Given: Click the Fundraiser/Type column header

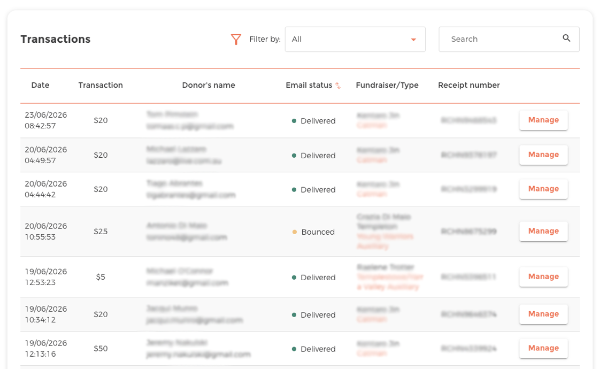Looking at the screenshot, I should click(x=387, y=85).
